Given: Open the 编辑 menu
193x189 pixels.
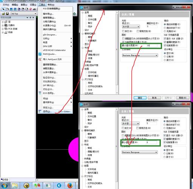Looking at the screenshot, I should pyautogui.click(x=15, y=5).
